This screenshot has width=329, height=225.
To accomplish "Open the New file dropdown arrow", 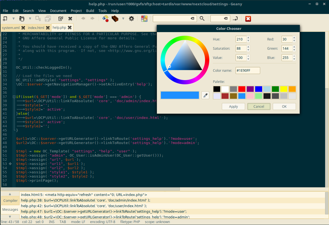I will (13, 18).
